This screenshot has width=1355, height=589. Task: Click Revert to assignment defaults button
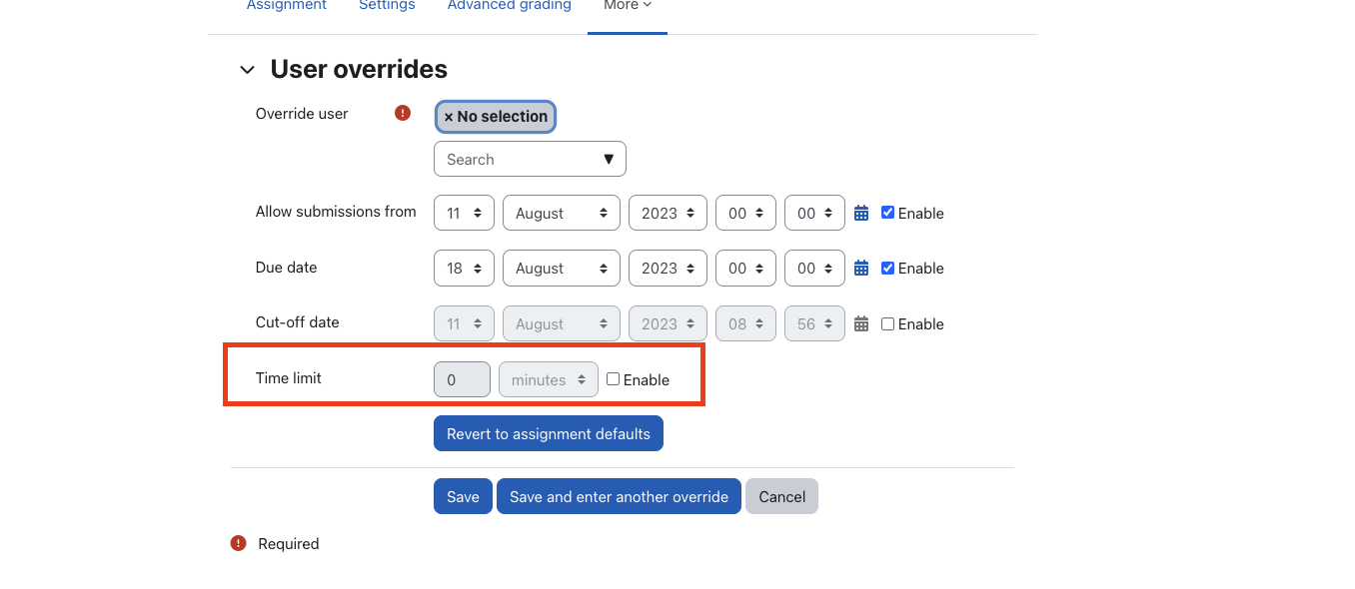point(549,433)
